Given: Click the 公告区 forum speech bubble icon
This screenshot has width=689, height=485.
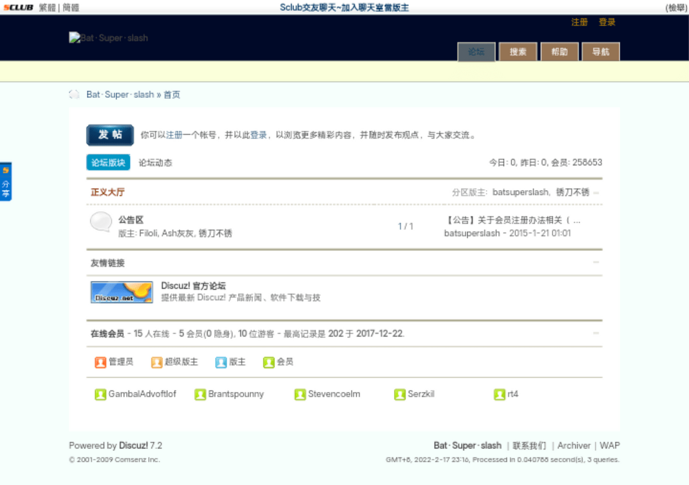Looking at the screenshot, I should (101, 222).
